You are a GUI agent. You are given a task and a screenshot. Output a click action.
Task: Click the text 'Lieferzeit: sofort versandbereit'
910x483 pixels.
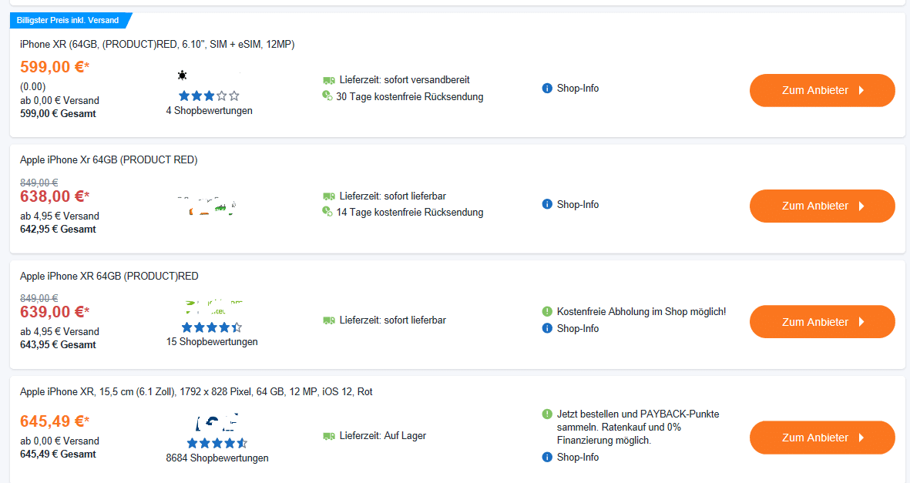pos(405,80)
